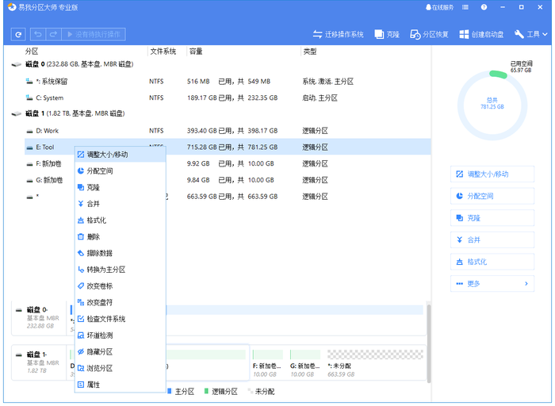The image size is (555, 406).
Task: Click the 容量 column header
Action: click(196, 52)
